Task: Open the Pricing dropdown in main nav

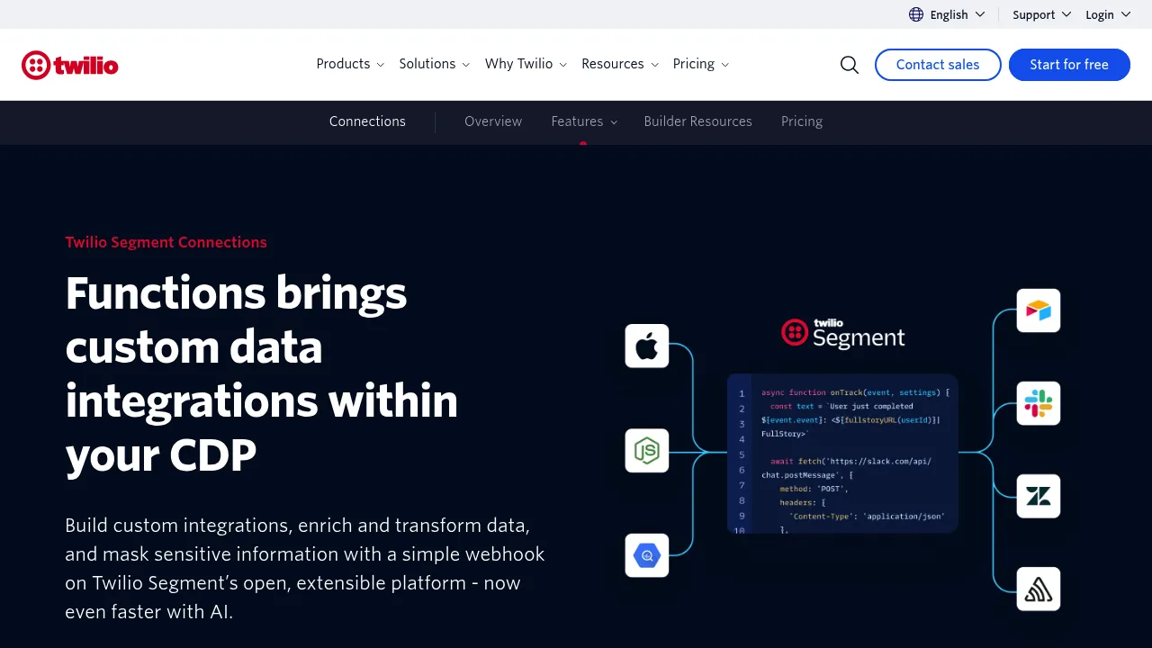Action: 701,64
